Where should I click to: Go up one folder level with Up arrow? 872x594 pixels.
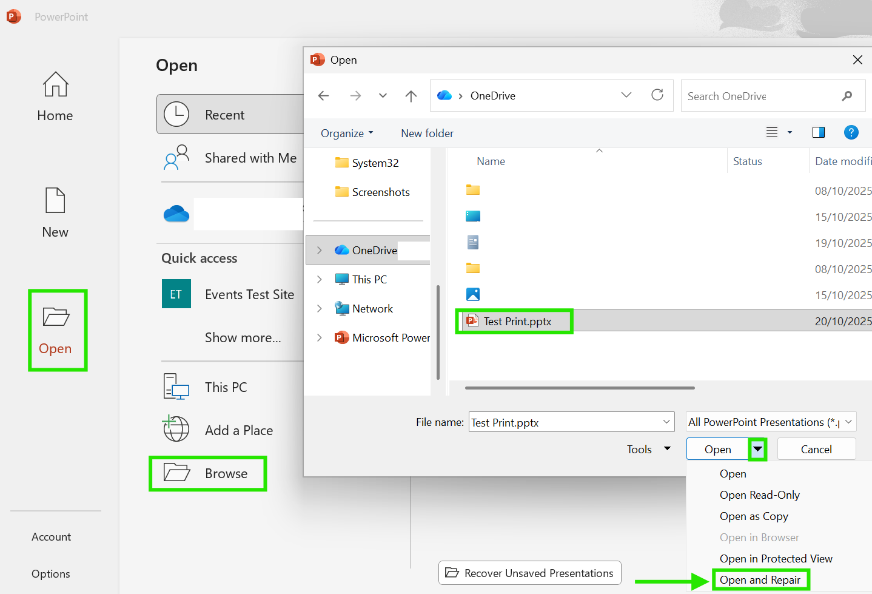pyautogui.click(x=411, y=96)
